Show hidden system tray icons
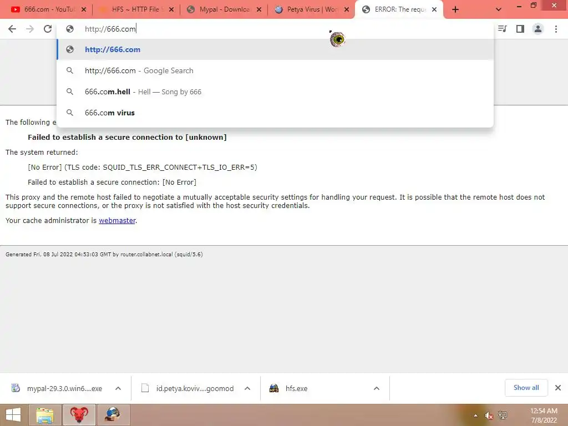Screen dimensions: 568x426 (475, 415)
